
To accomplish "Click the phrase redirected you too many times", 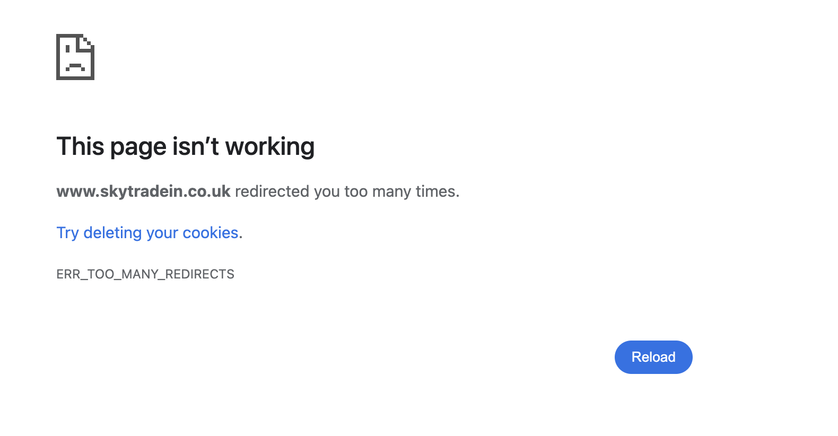I will [347, 191].
